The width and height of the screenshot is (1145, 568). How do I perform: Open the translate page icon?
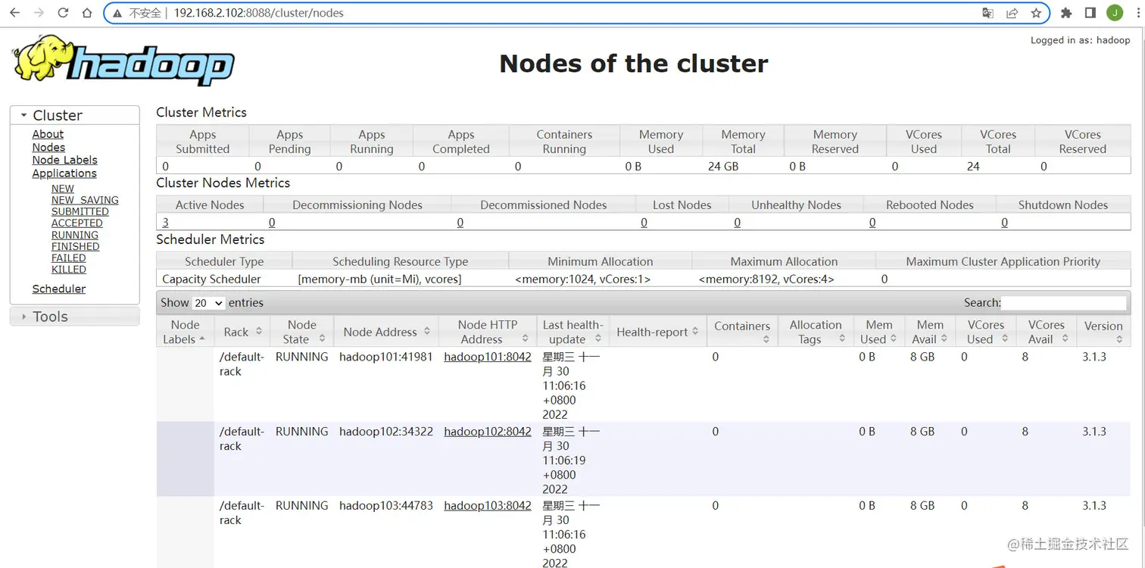tap(987, 13)
